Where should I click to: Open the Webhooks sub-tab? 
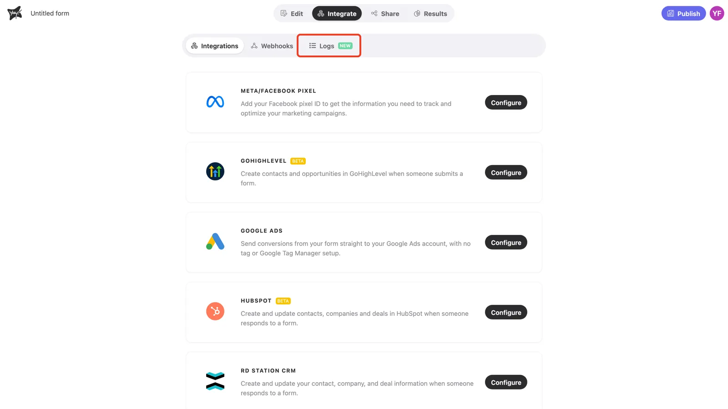(272, 46)
